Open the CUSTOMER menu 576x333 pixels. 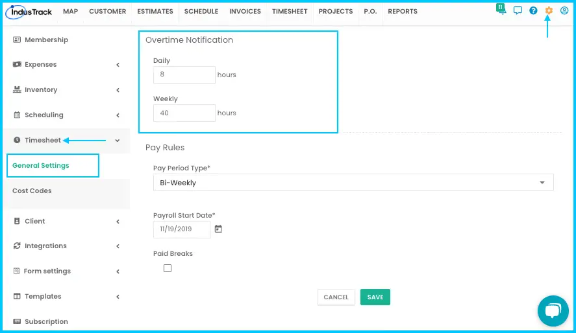(x=108, y=12)
